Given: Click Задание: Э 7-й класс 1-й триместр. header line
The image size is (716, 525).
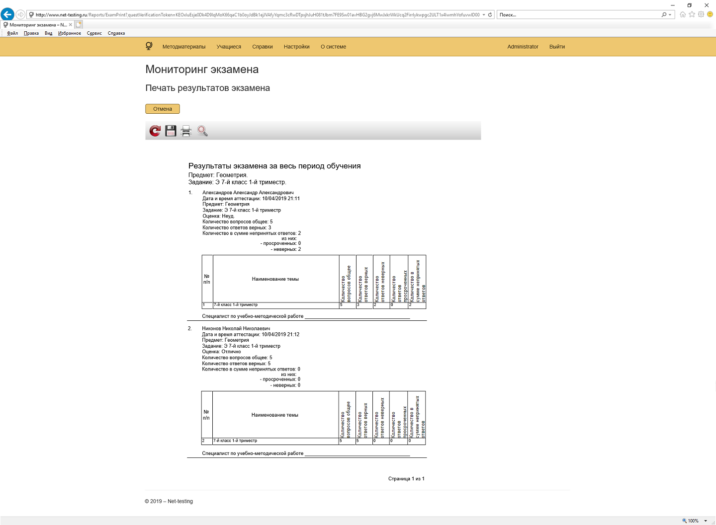Looking at the screenshot, I should pos(237,182).
